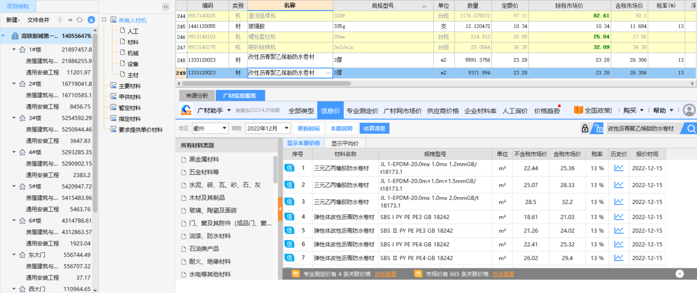Click the blue unlocked padlock icon
Viewport: 697px width, 293px height.
pos(598,128)
